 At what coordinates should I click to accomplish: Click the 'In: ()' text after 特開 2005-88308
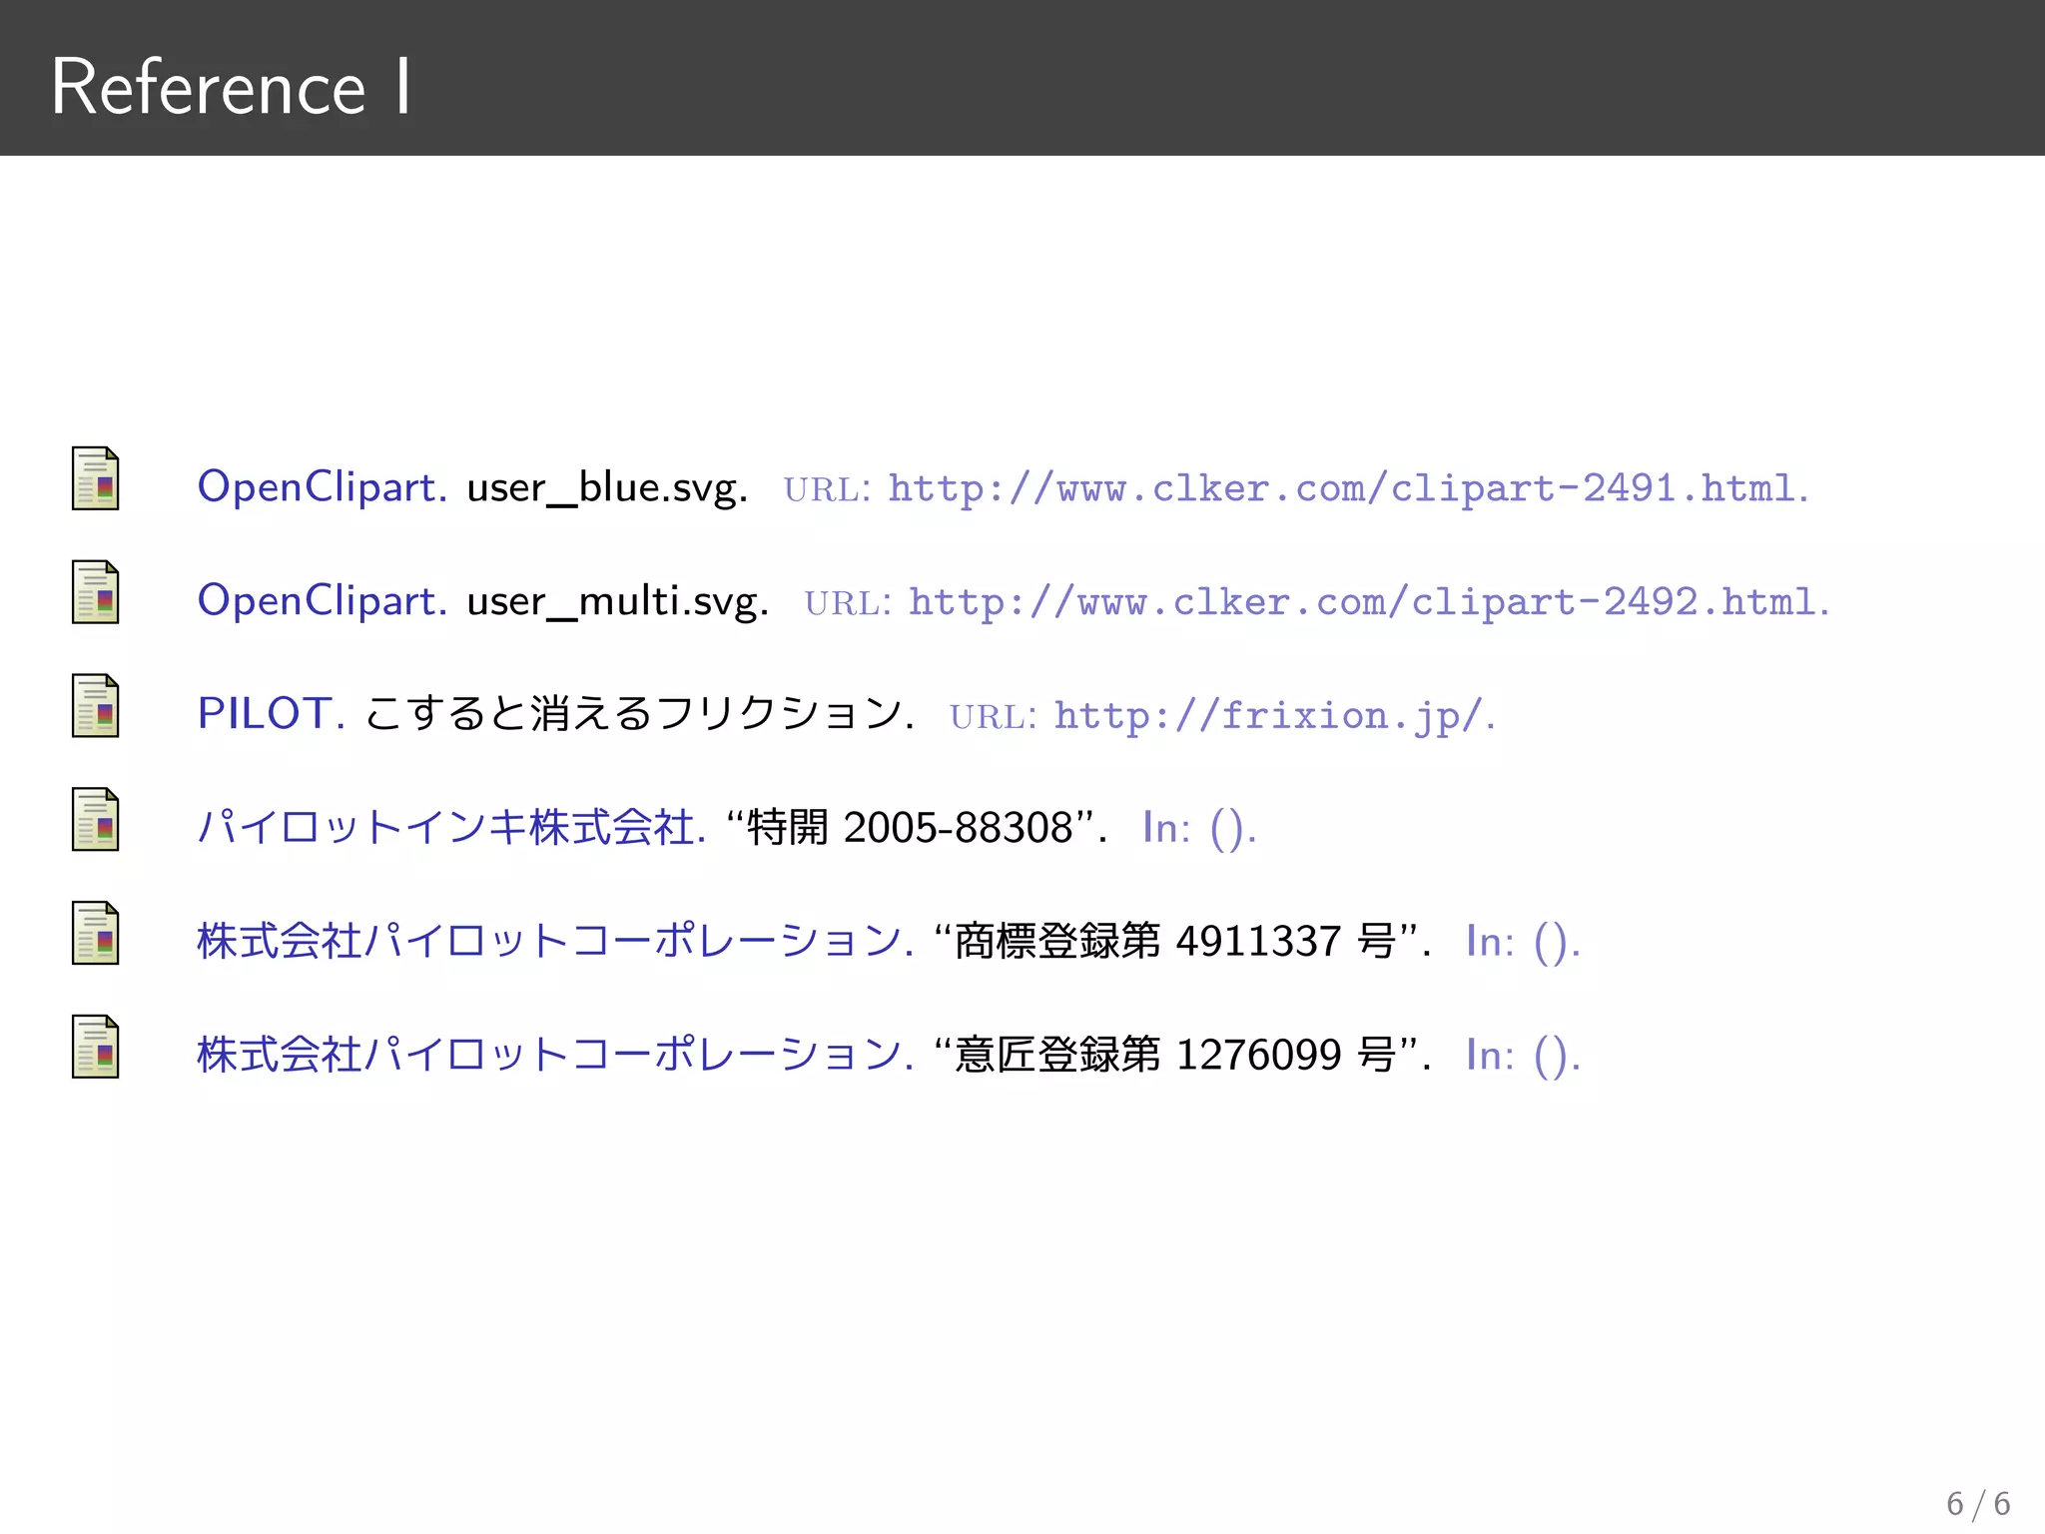click(1199, 829)
